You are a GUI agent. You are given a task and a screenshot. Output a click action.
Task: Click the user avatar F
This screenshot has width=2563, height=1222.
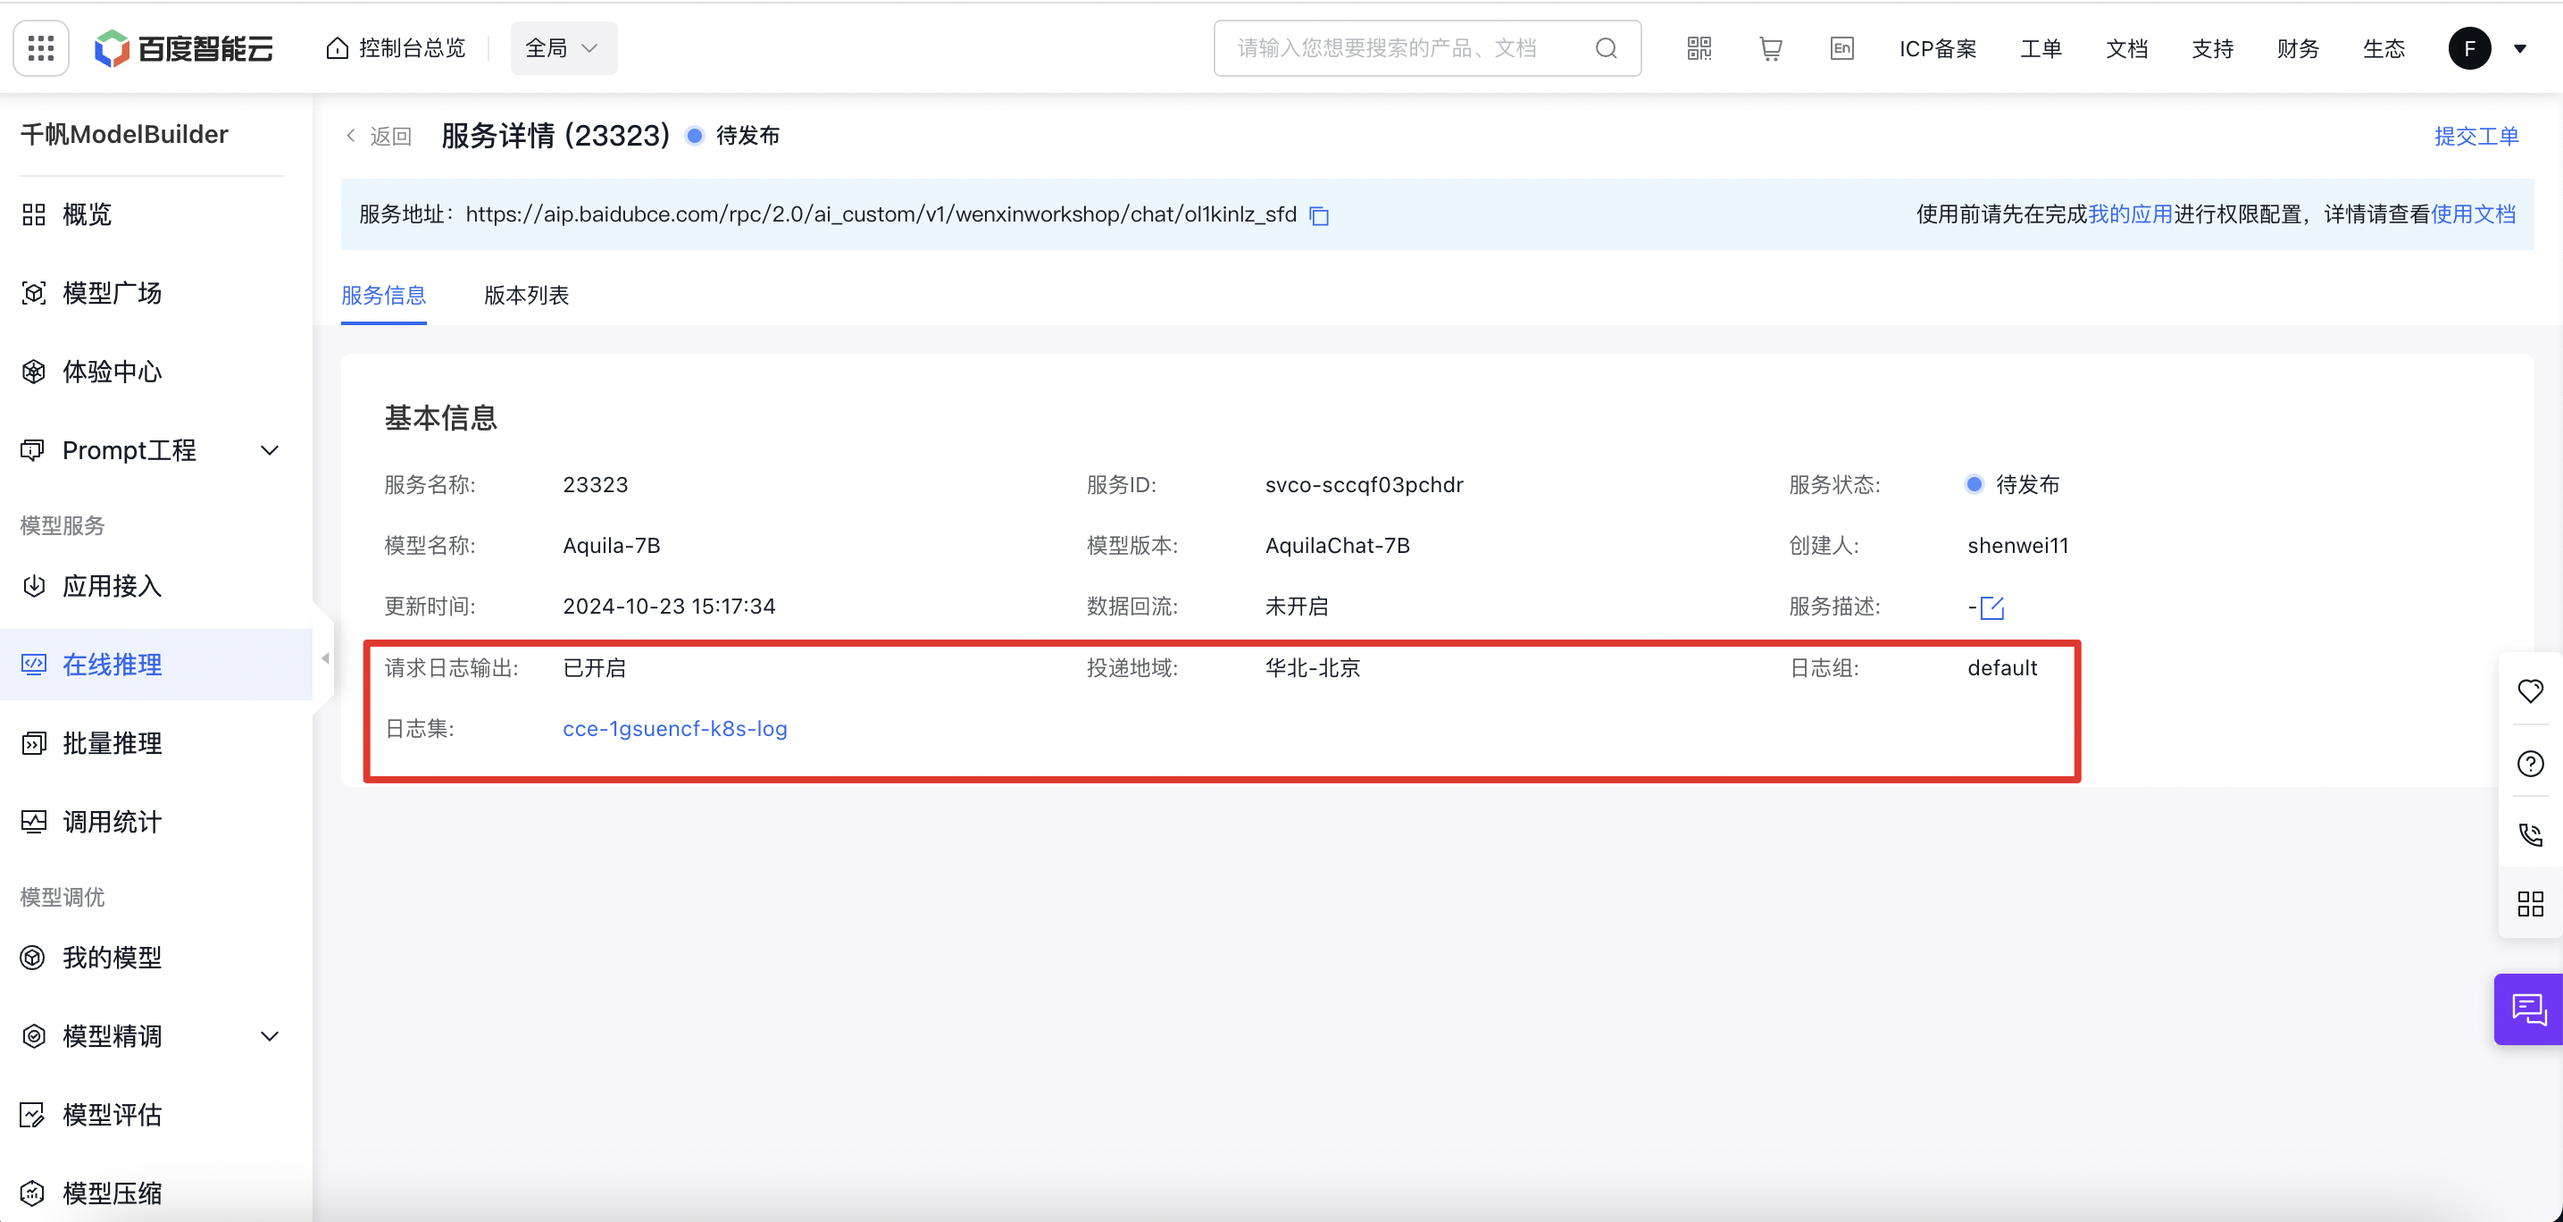pyautogui.click(x=2468, y=47)
